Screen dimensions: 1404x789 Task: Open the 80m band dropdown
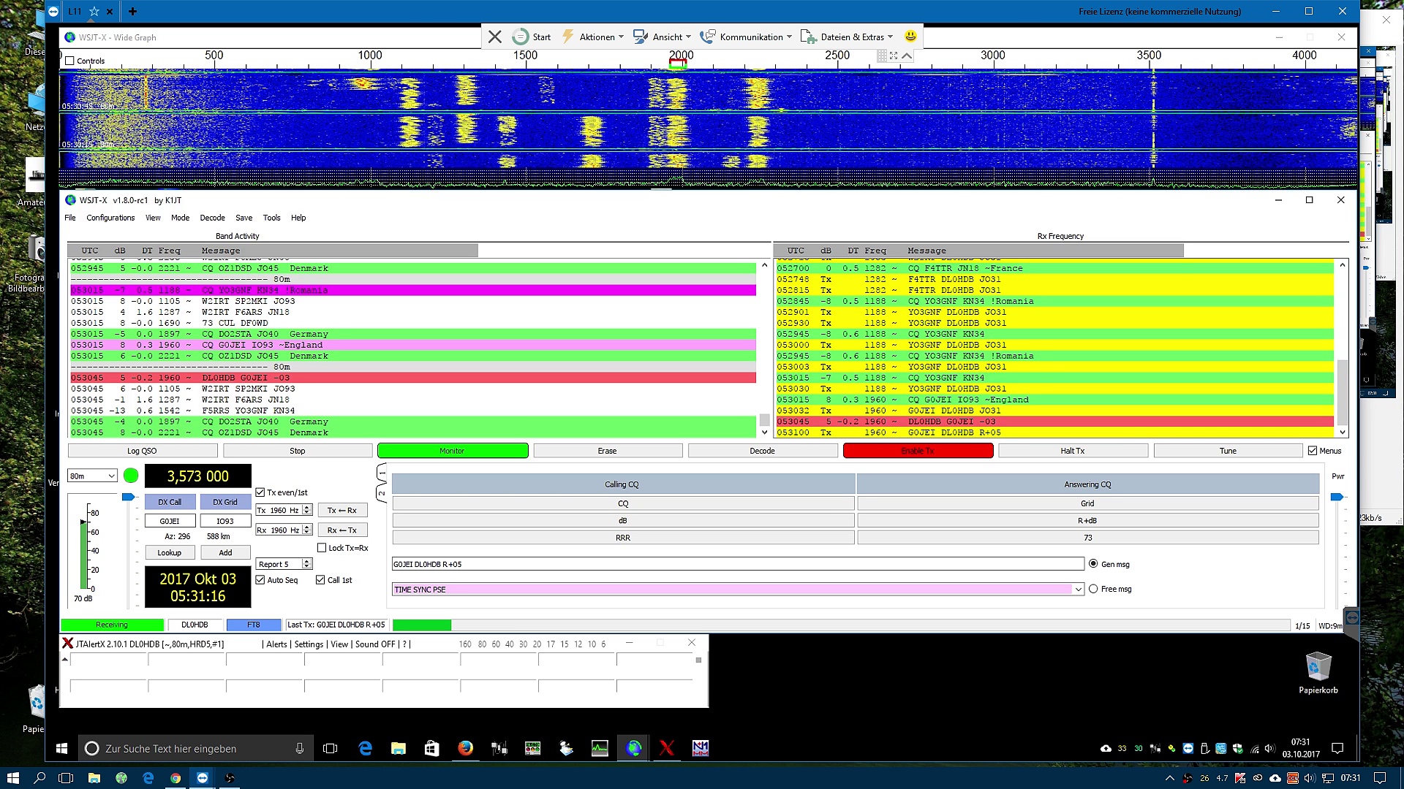click(92, 476)
